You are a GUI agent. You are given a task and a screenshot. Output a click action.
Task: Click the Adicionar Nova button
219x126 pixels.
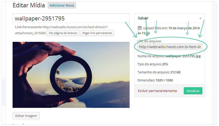[x=62, y=5]
